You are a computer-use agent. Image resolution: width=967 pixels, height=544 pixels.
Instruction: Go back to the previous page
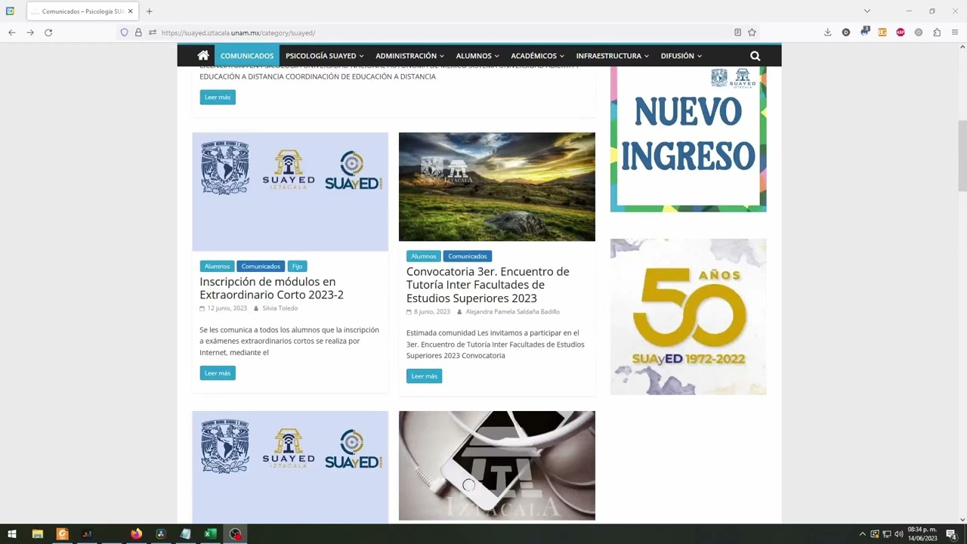[12, 32]
